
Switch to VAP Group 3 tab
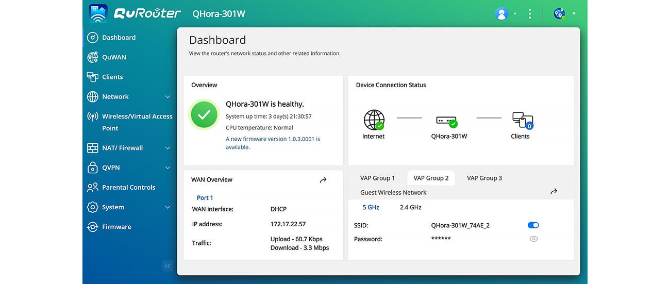[484, 178]
